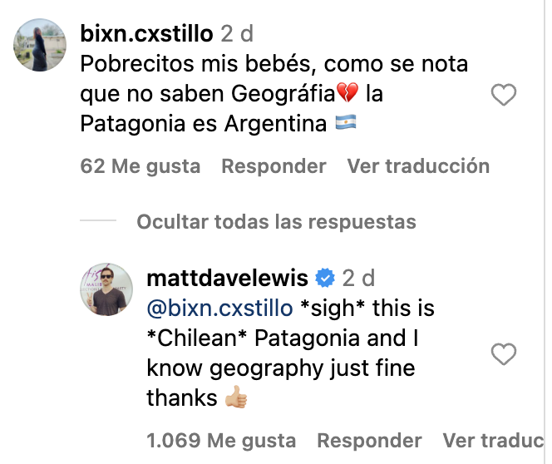Collapse replies via "Ocultar todas las respuestas"
Viewport: 552px width, 464px height.
pyautogui.click(x=276, y=222)
